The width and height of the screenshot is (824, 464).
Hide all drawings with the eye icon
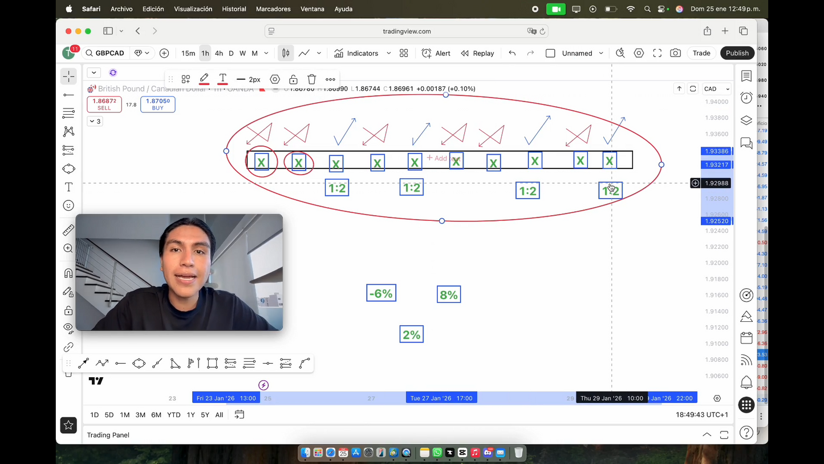pos(68,328)
